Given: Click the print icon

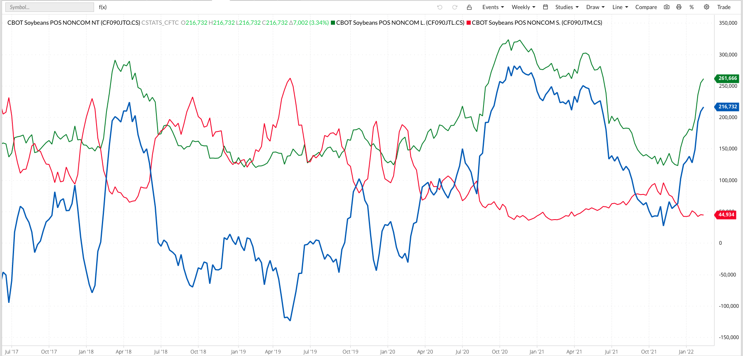Looking at the screenshot, I should pyautogui.click(x=679, y=7).
